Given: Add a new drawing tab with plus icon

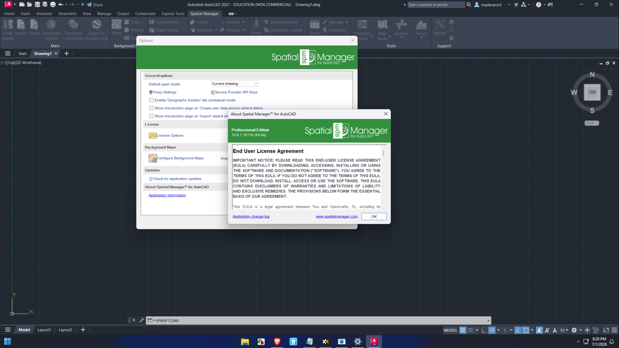Looking at the screenshot, I should point(66,53).
